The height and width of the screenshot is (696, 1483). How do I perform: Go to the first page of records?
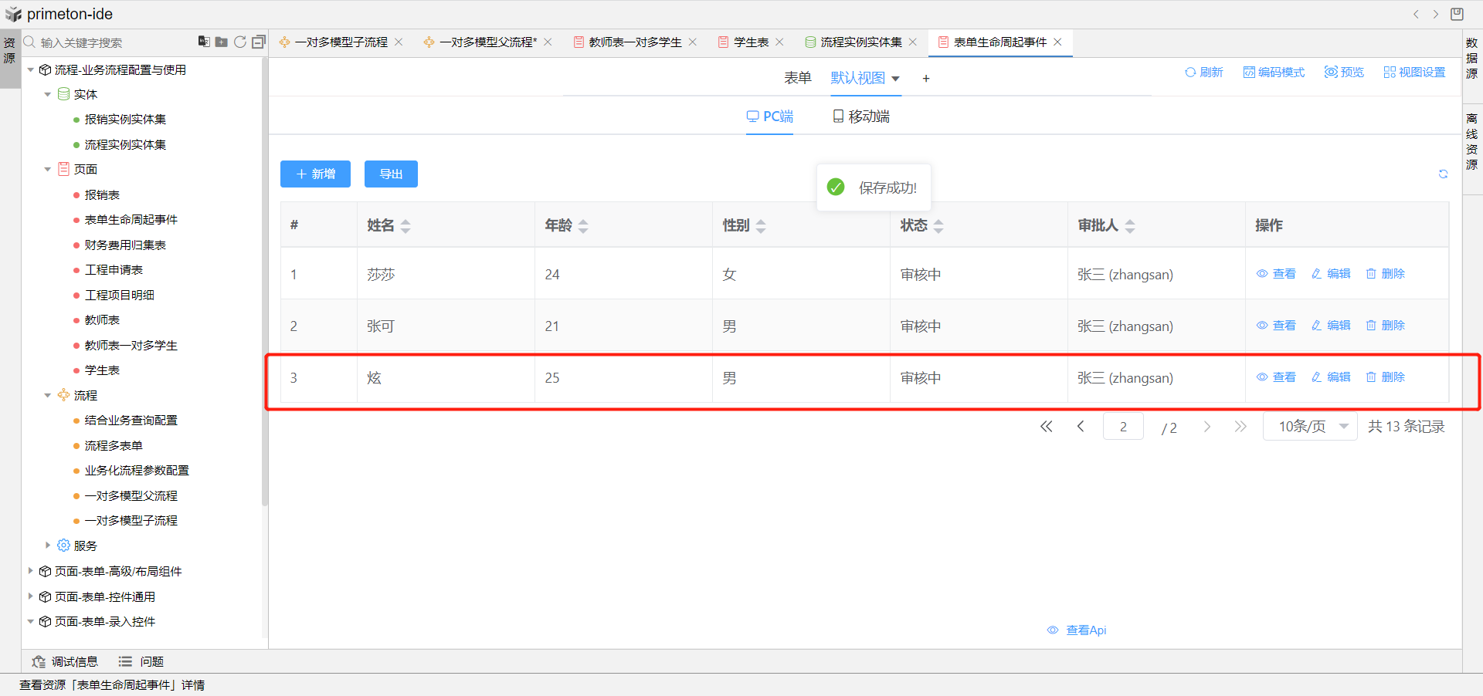(x=1046, y=427)
